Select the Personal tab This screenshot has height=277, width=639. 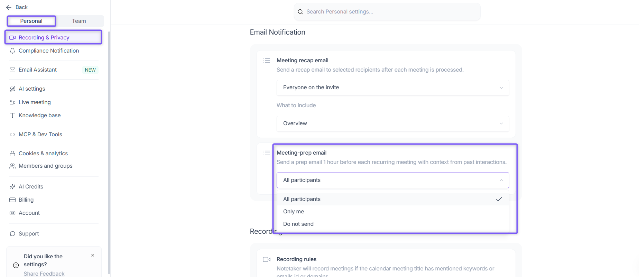[31, 21]
